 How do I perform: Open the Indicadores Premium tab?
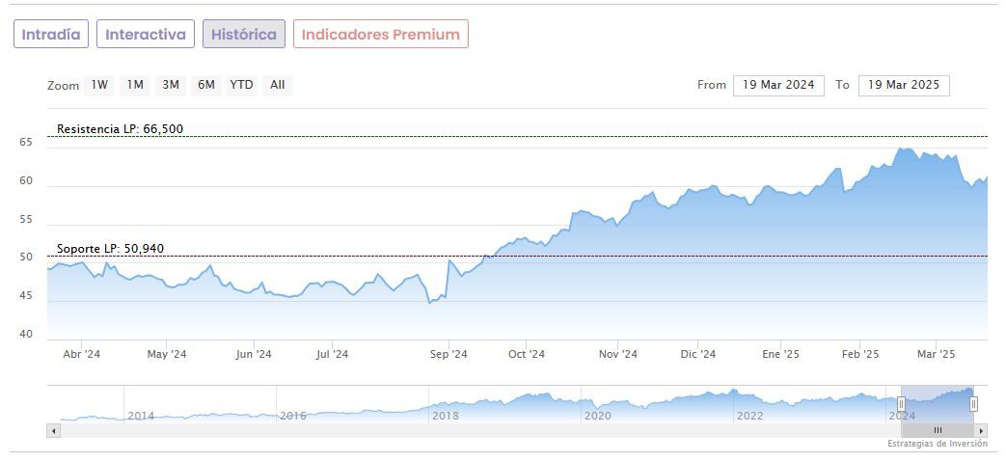tap(380, 35)
